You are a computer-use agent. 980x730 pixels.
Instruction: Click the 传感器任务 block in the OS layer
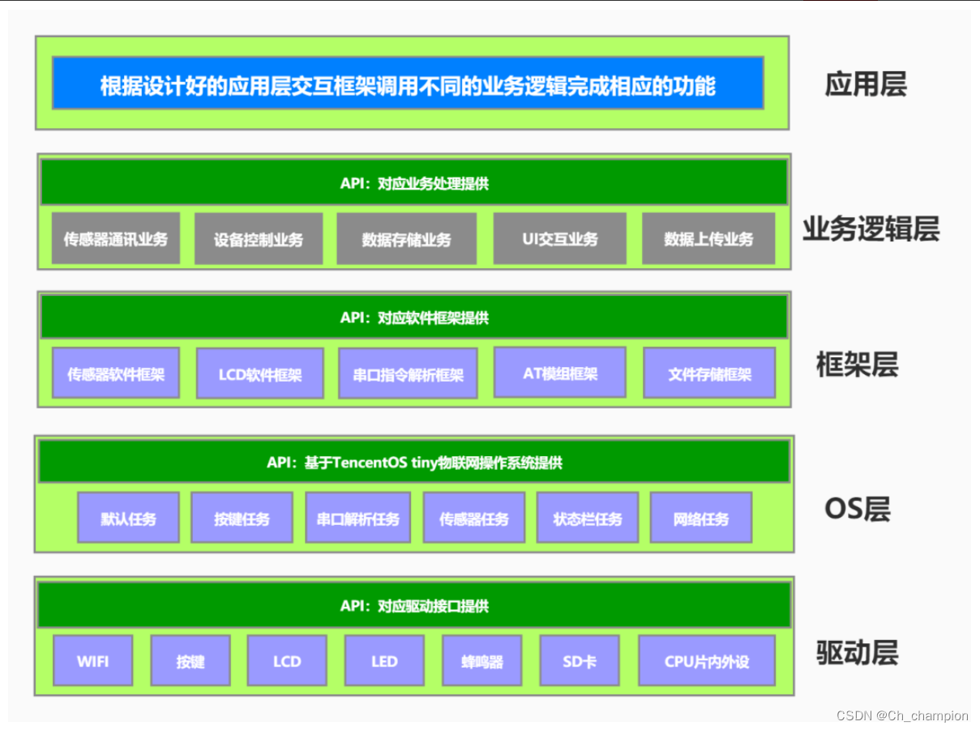(473, 518)
